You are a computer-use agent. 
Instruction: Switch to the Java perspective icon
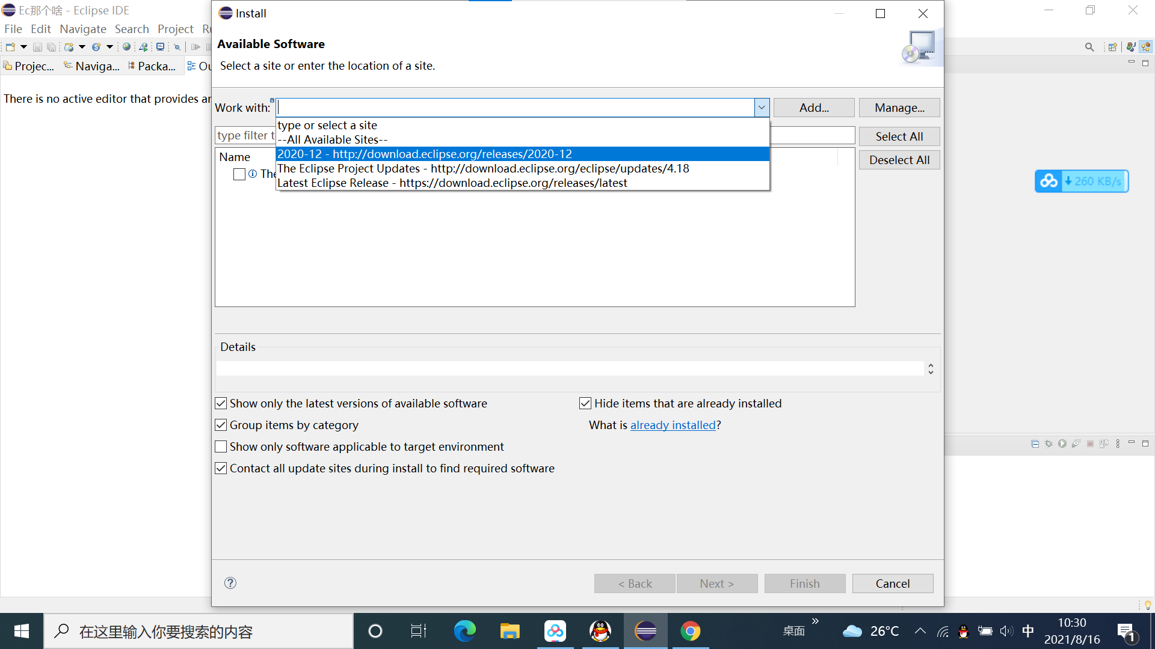tap(1131, 47)
